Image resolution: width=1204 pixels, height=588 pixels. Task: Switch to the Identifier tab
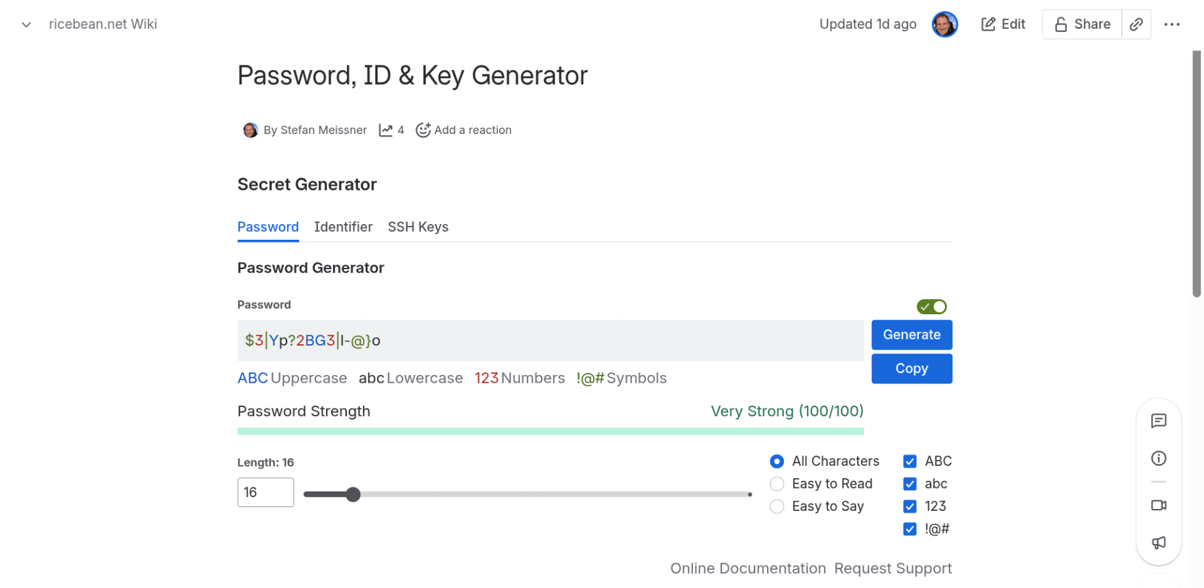coord(343,227)
